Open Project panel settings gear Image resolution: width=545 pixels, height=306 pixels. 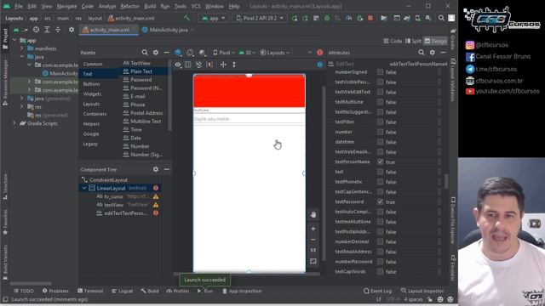[72, 30]
